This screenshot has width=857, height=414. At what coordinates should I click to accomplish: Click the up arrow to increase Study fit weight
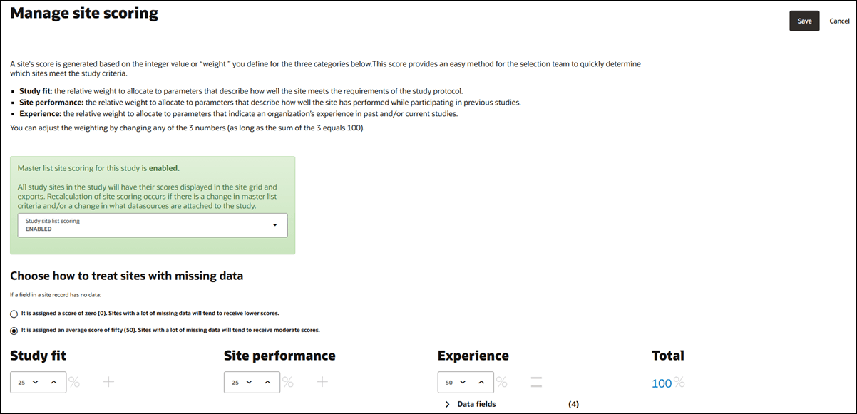click(54, 382)
